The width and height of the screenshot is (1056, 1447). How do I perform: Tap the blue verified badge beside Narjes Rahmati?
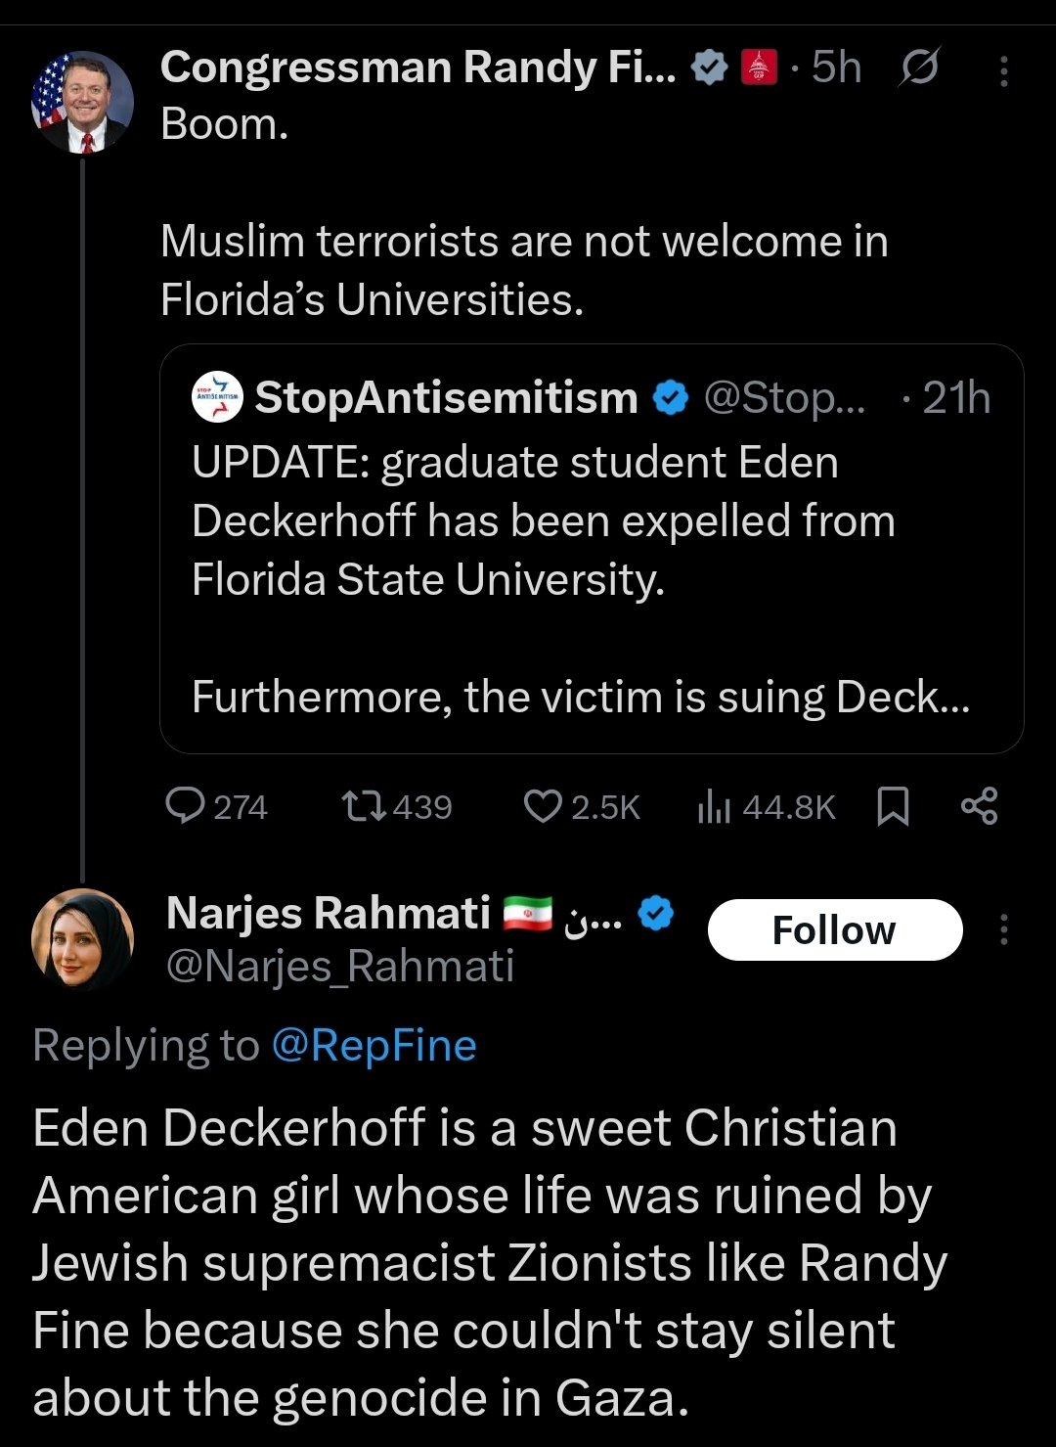(x=655, y=914)
